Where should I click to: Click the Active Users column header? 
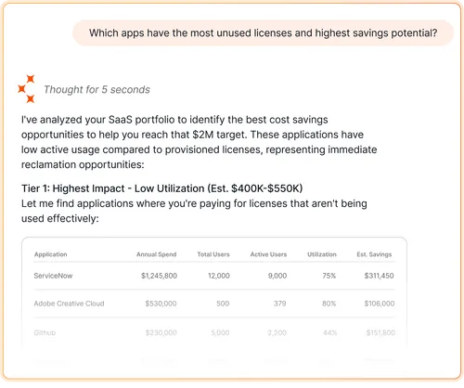[268, 254]
